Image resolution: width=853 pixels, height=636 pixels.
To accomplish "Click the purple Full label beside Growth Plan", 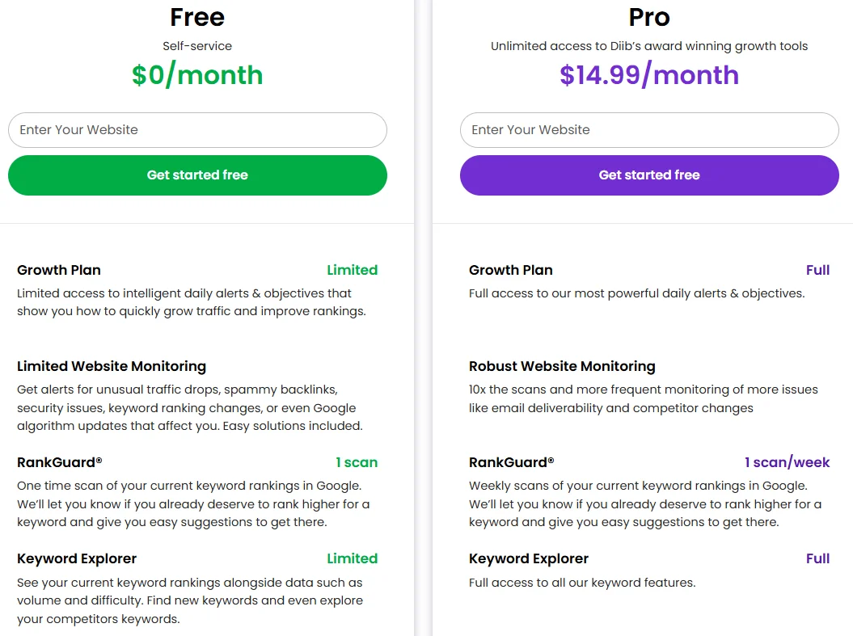I will pyautogui.click(x=817, y=270).
